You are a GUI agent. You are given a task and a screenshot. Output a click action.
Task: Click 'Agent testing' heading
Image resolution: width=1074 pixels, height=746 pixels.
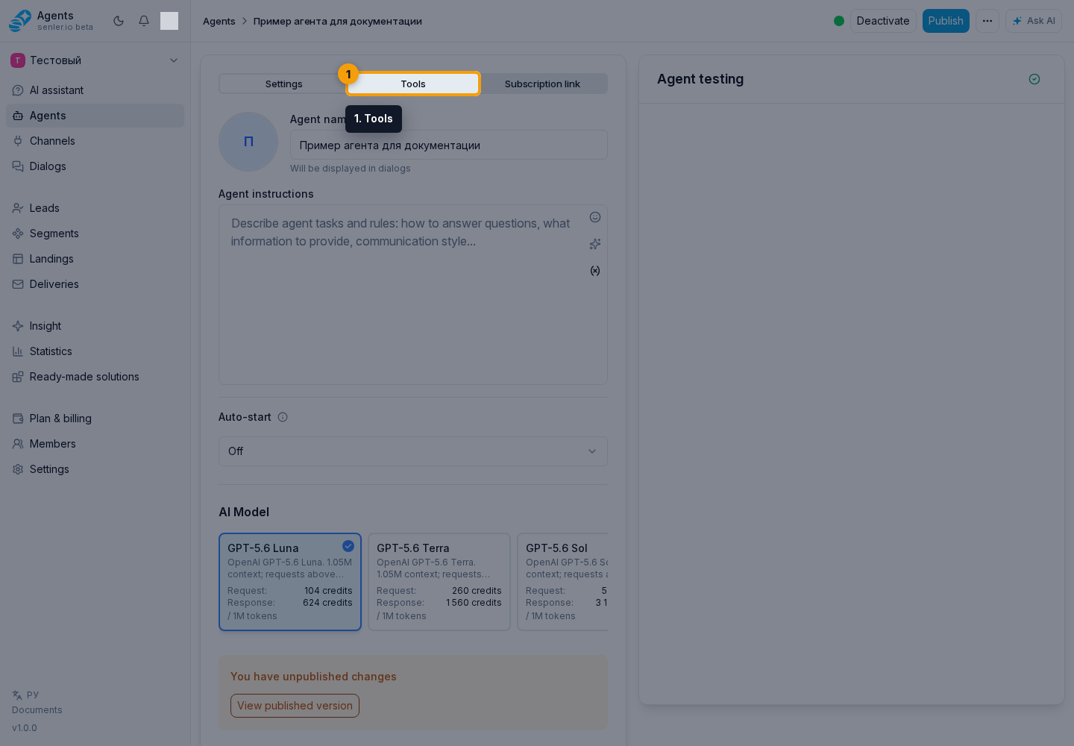click(700, 79)
